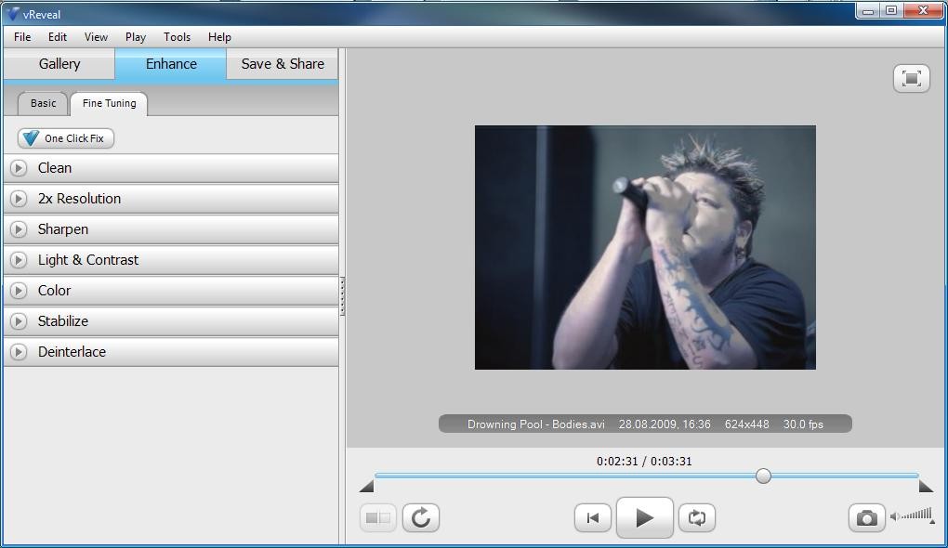
Task: Open the Edit menu
Action: 58,37
